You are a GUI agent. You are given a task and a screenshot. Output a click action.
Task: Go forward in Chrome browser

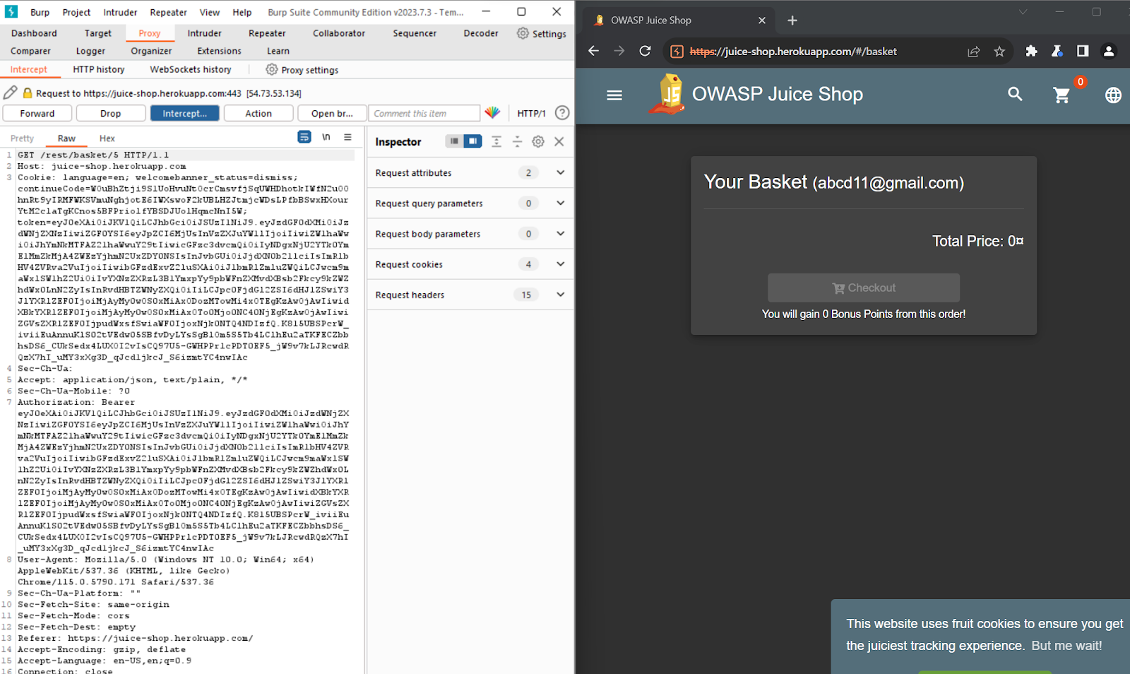tap(619, 51)
